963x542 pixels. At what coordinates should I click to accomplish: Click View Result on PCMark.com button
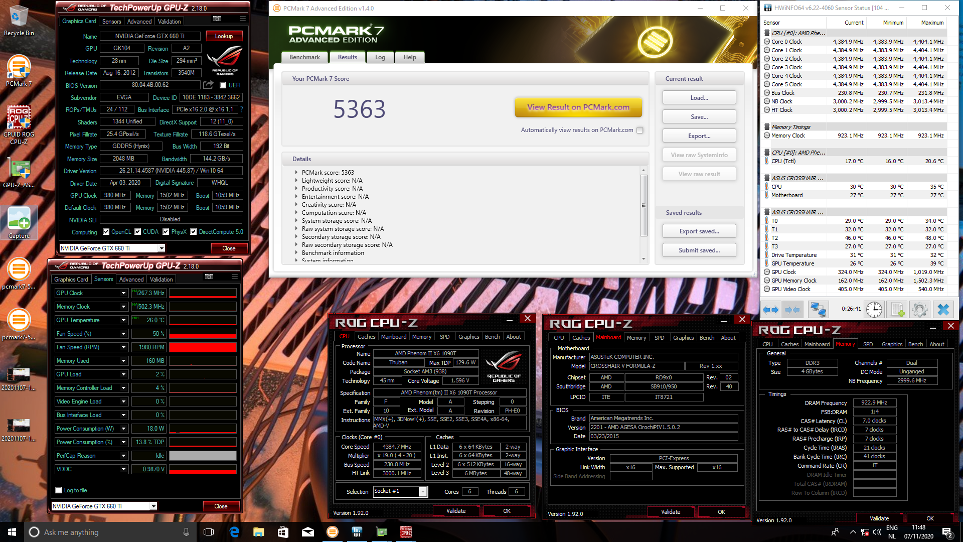pyautogui.click(x=578, y=107)
